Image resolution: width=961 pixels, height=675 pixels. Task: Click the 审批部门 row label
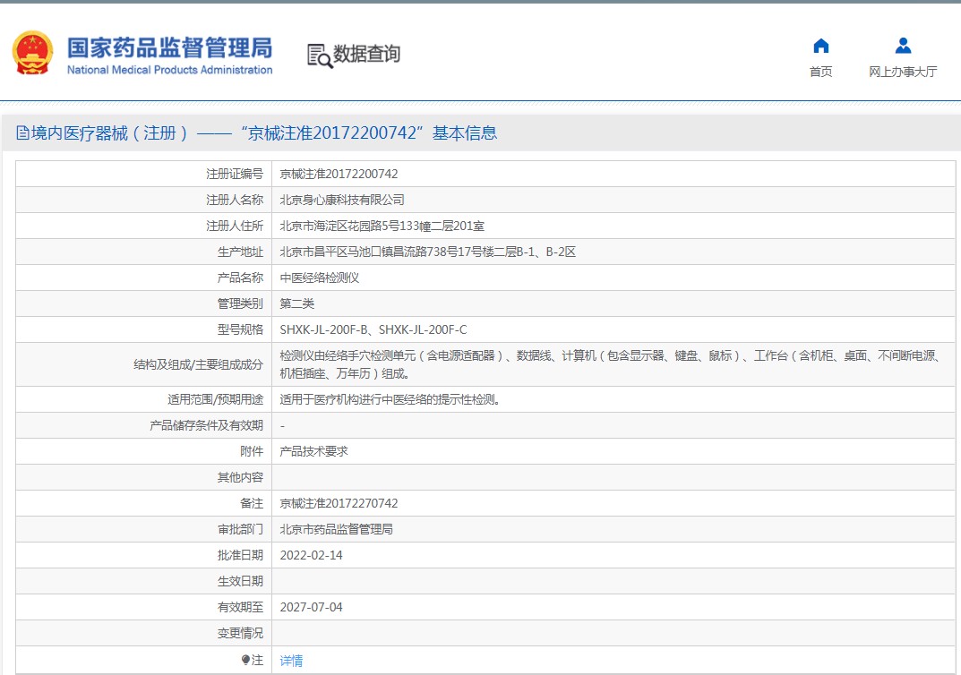pos(240,529)
